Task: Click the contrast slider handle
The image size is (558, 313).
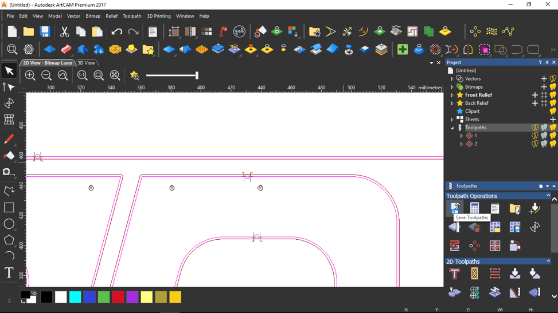Action: (x=197, y=76)
